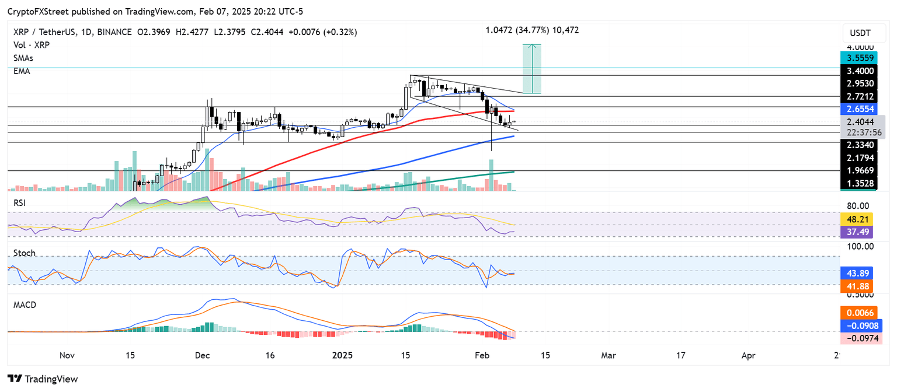
Task: Click Feb on the time axis
Action: click(482, 355)
